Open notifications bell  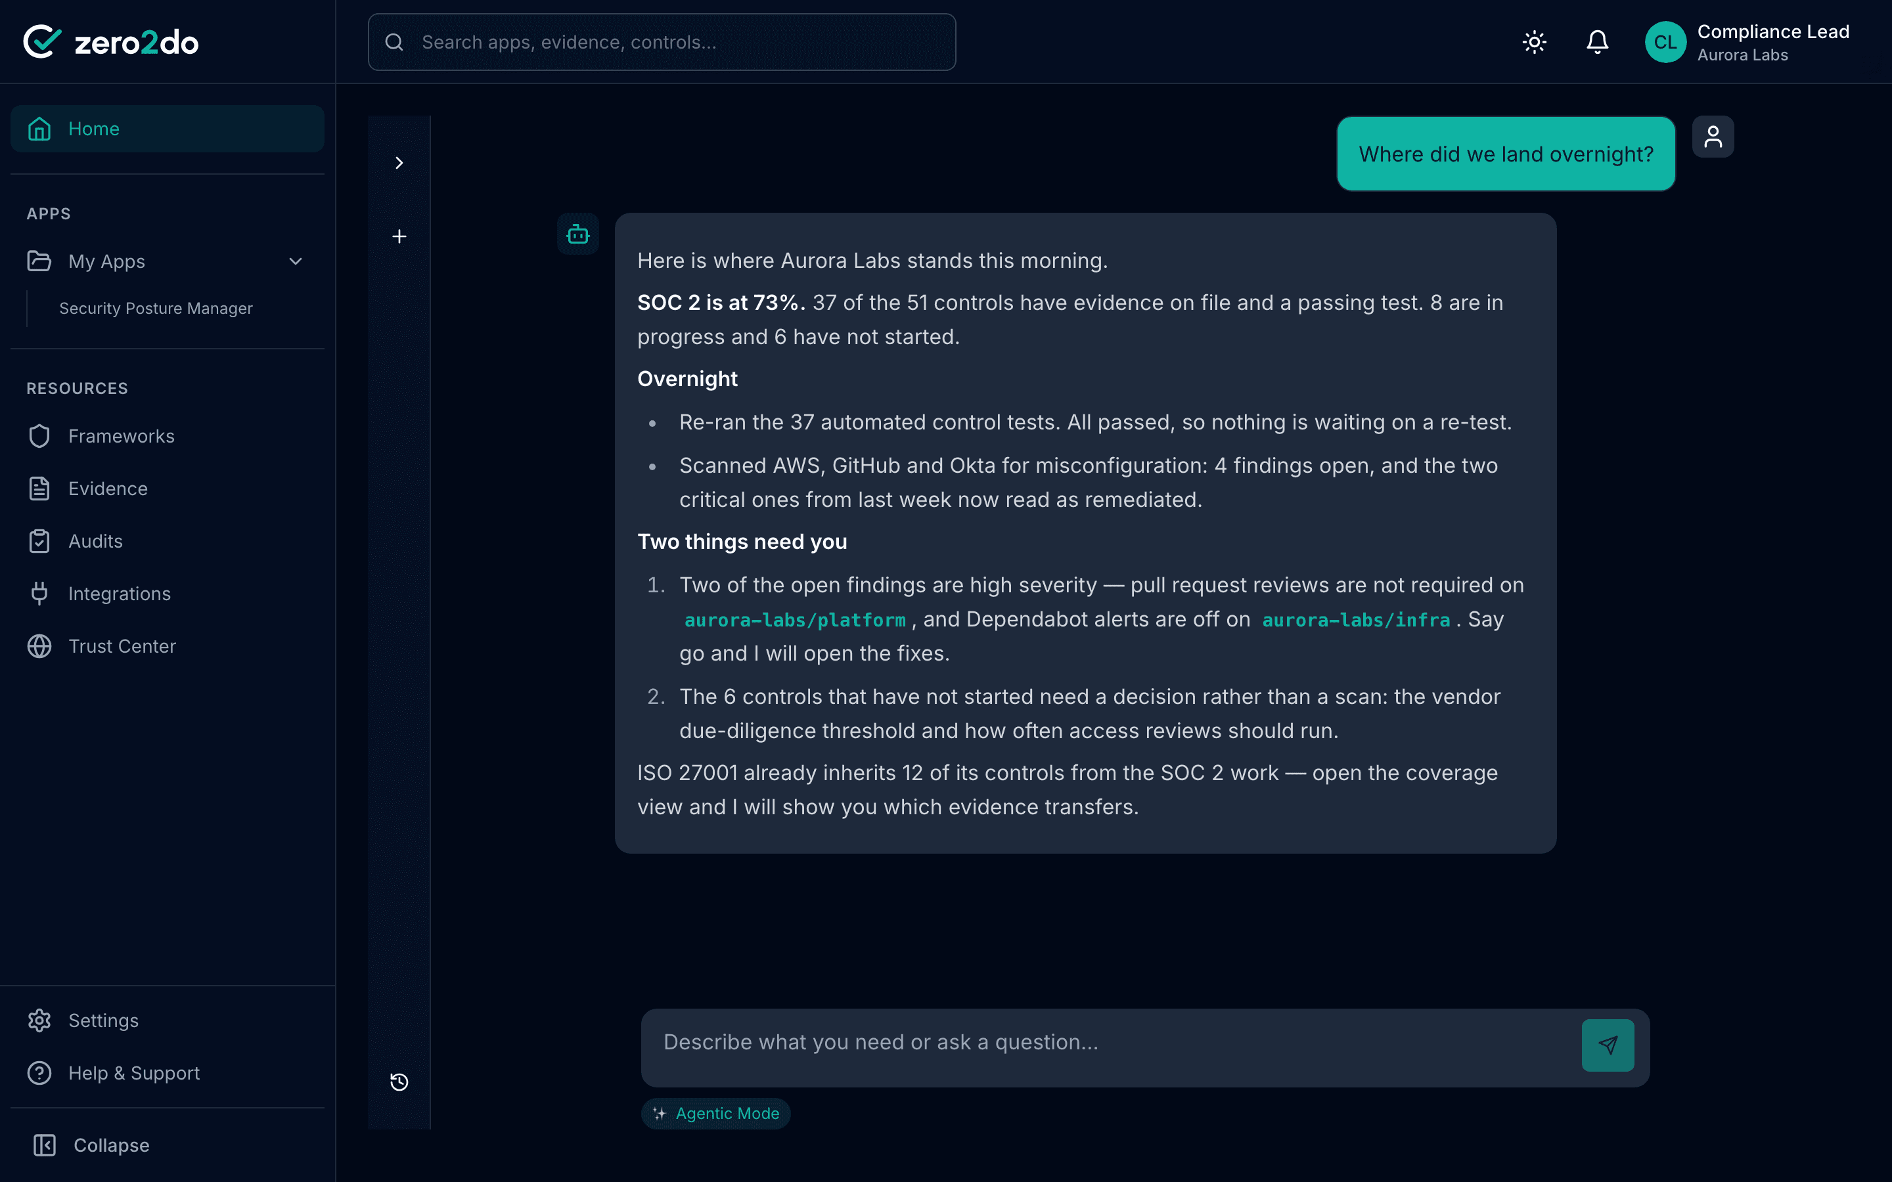[x=1597, y=42]
